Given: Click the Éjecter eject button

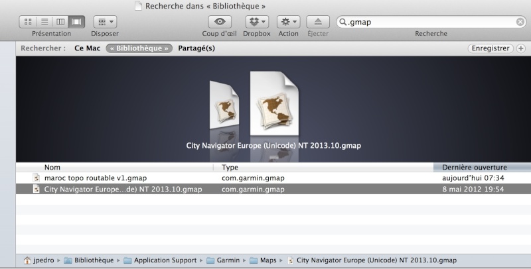Looking at the screenshot, I should click(x=318, y=22).
